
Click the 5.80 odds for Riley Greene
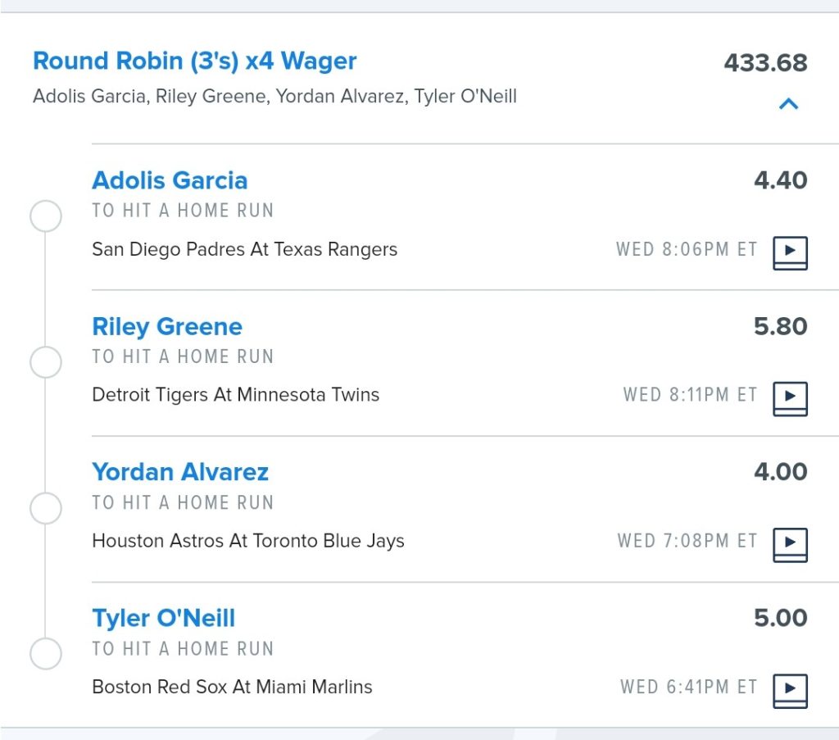(x=781, y=326)
